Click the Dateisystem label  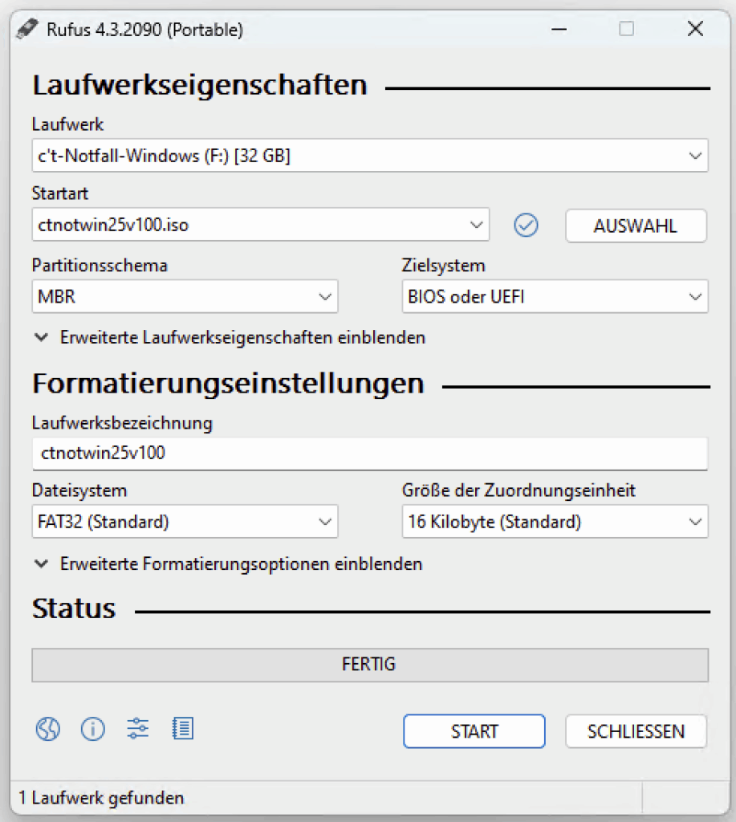coord(79,490)
